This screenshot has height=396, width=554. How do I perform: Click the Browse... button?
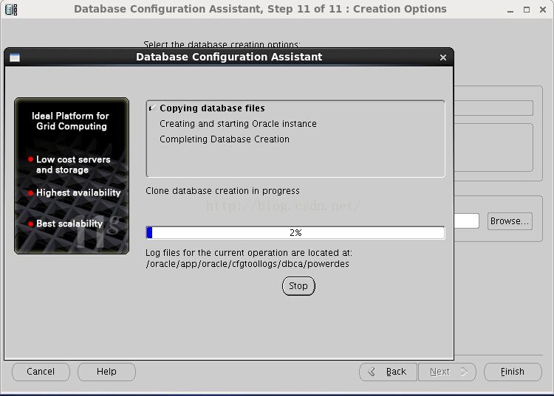pyautogui.click(x=510, y=221)
